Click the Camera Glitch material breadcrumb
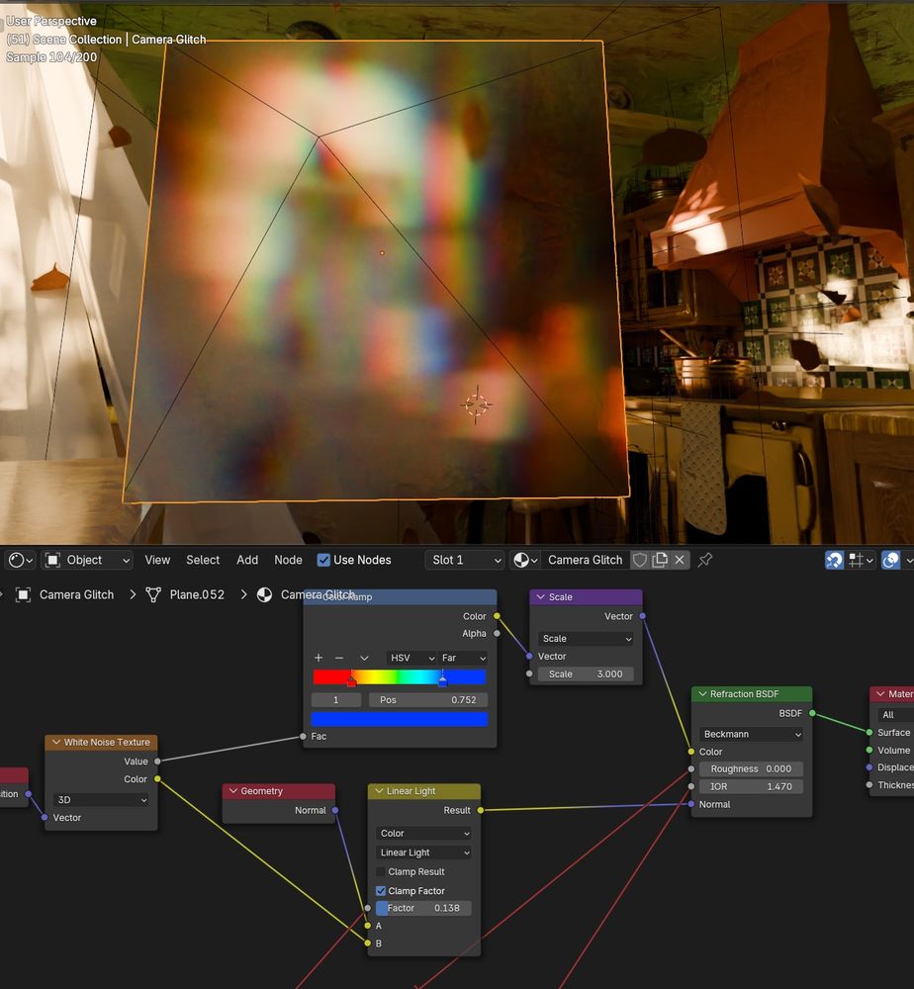This screenshot has width=914, height=989. point(318,594)
